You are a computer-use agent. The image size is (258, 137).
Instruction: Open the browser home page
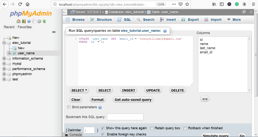pyautogui.click(x=28, y=4)
